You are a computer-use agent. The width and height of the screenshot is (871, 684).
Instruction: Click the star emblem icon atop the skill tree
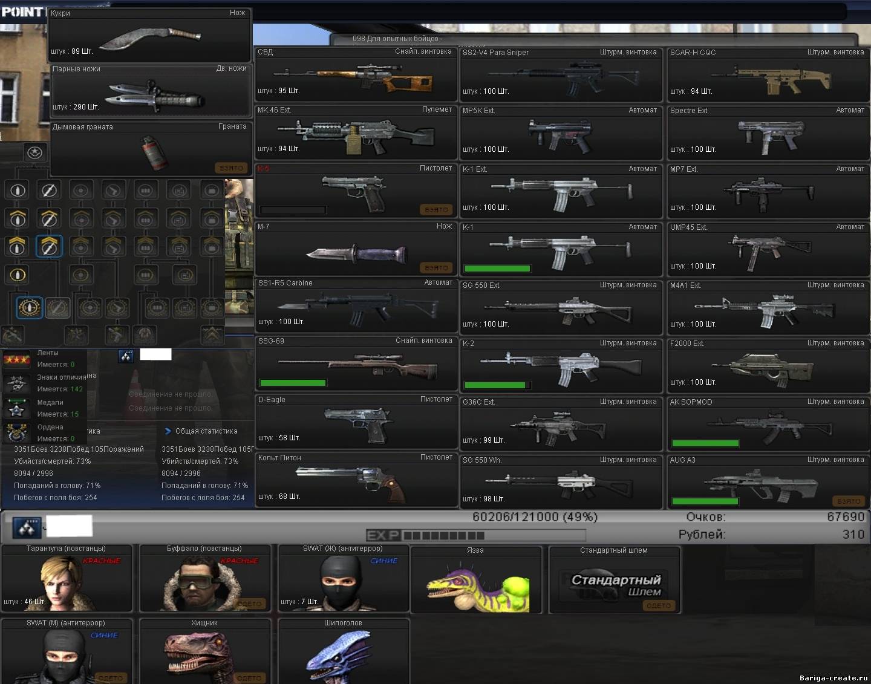click(35, 153)
